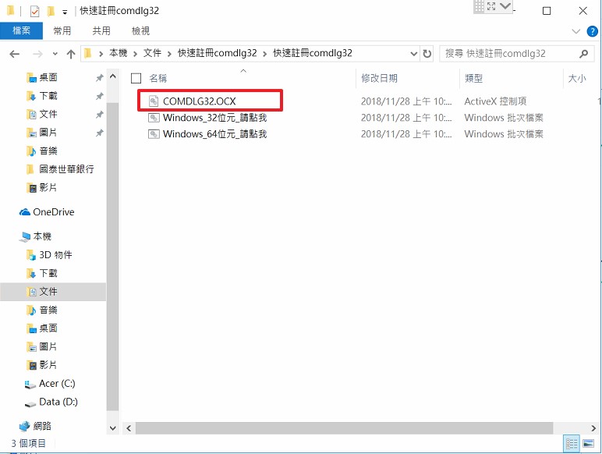The image size is (602, 454).
Task: Refresh the current folder
Action: click(427, 53)
